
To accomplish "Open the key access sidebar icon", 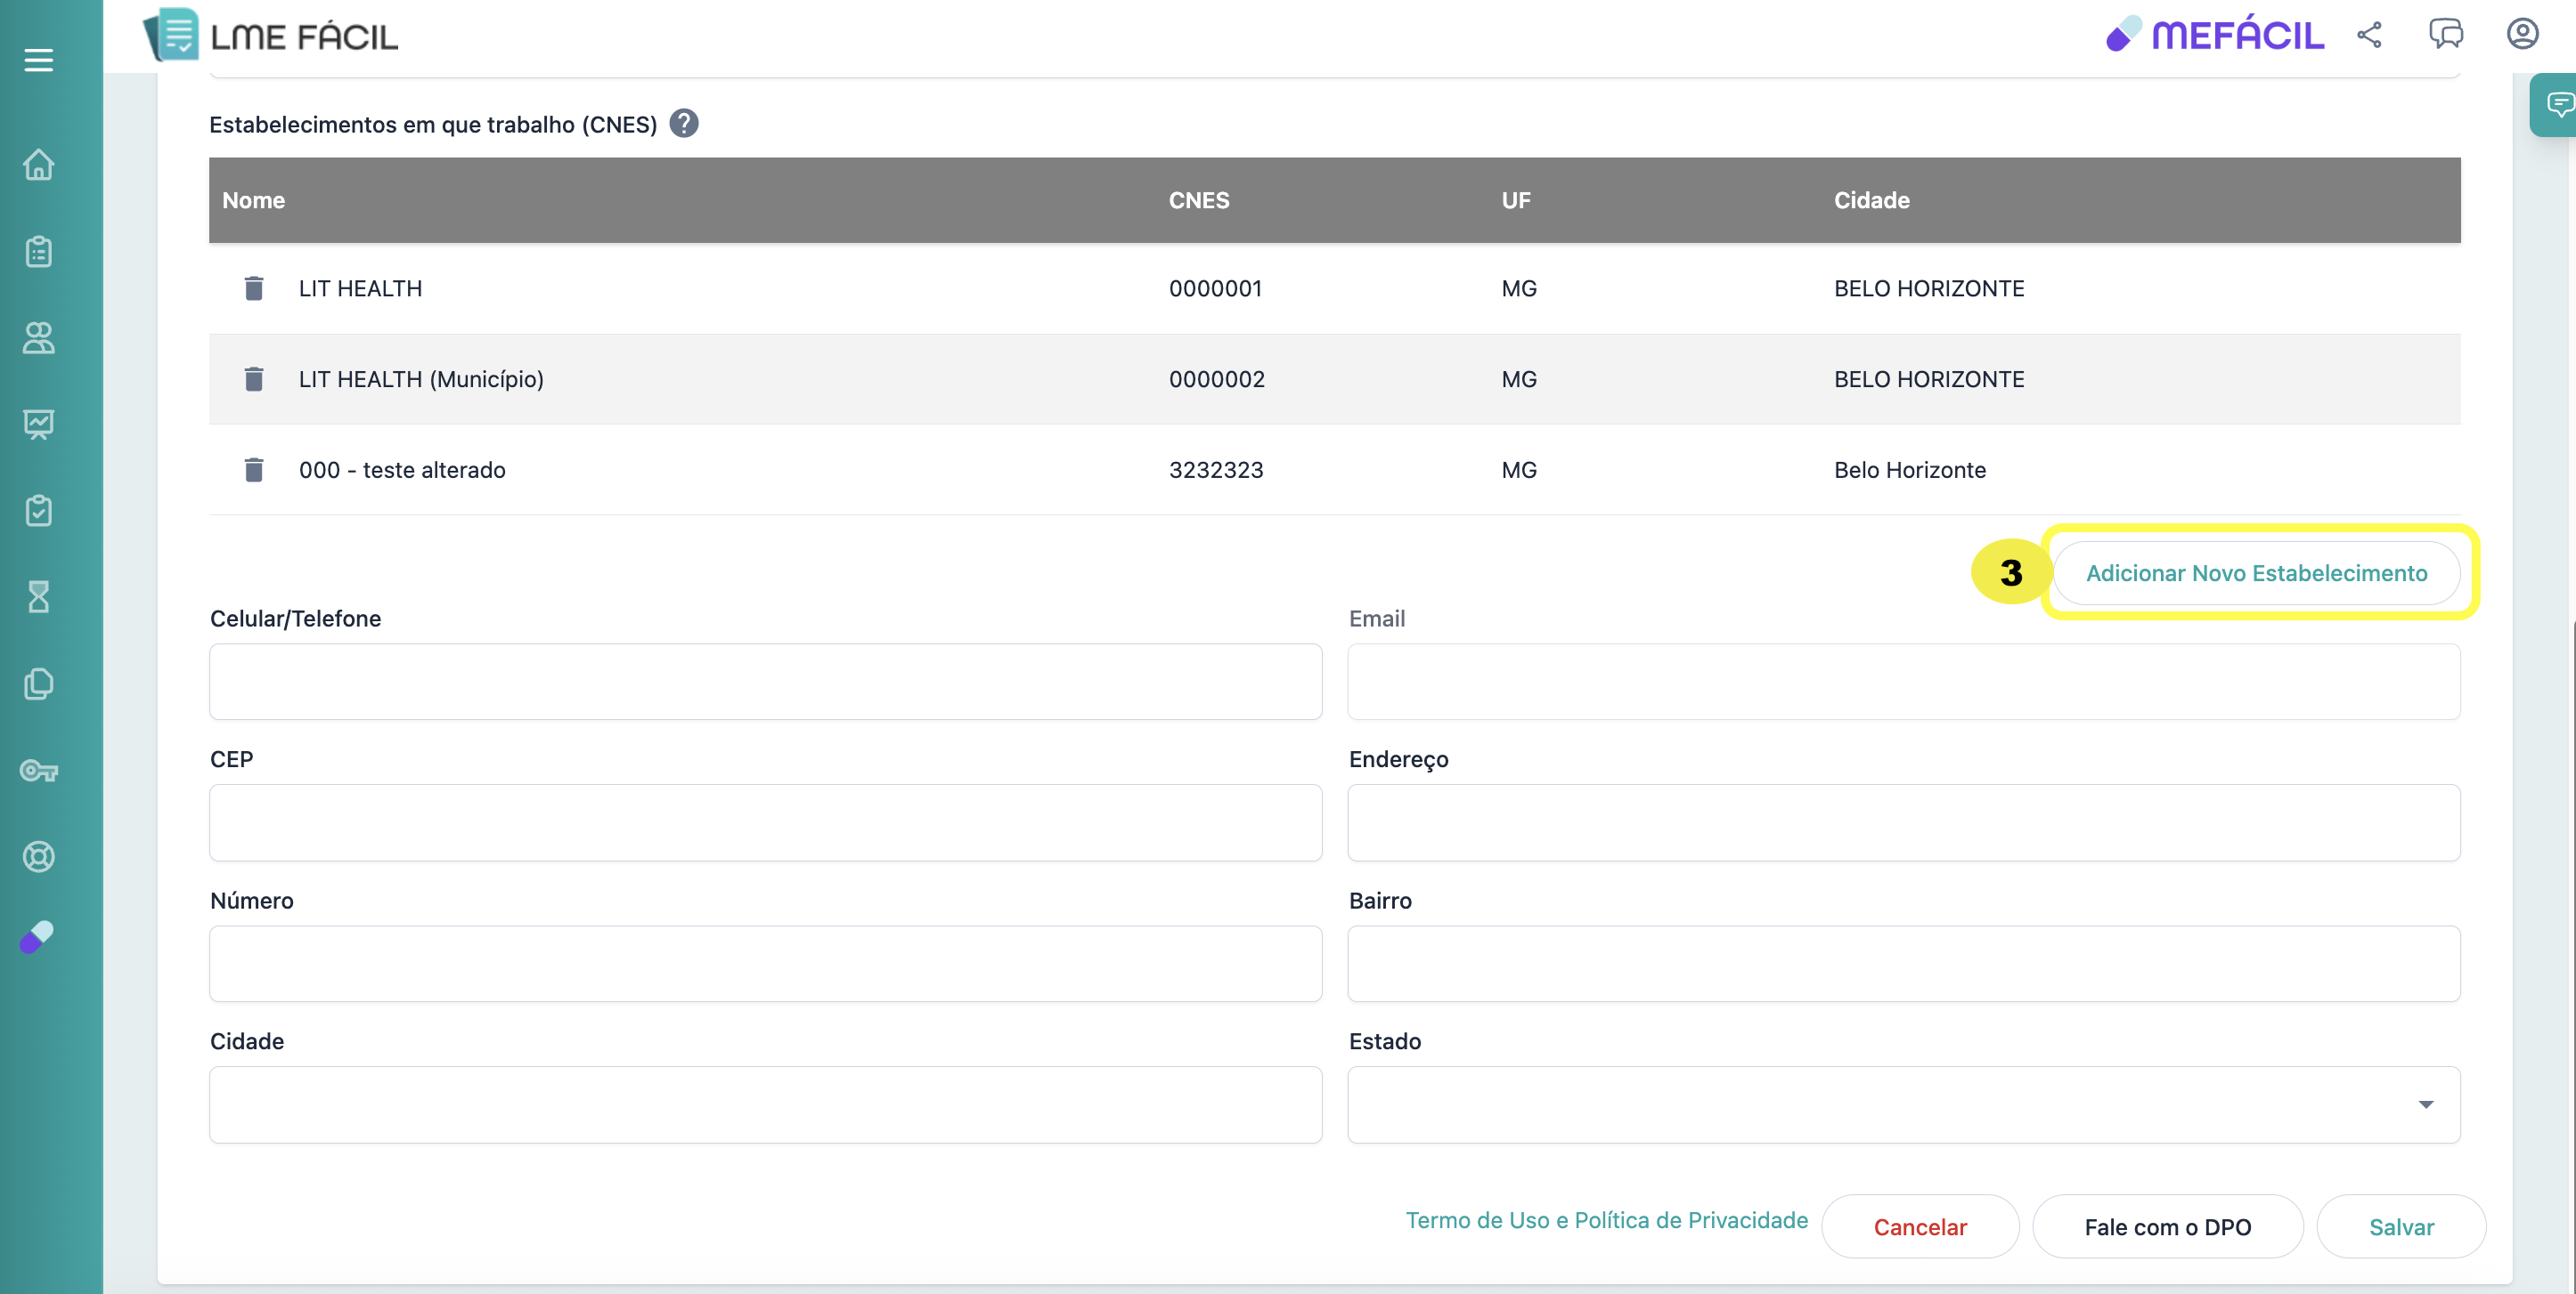I will (39, 771).
